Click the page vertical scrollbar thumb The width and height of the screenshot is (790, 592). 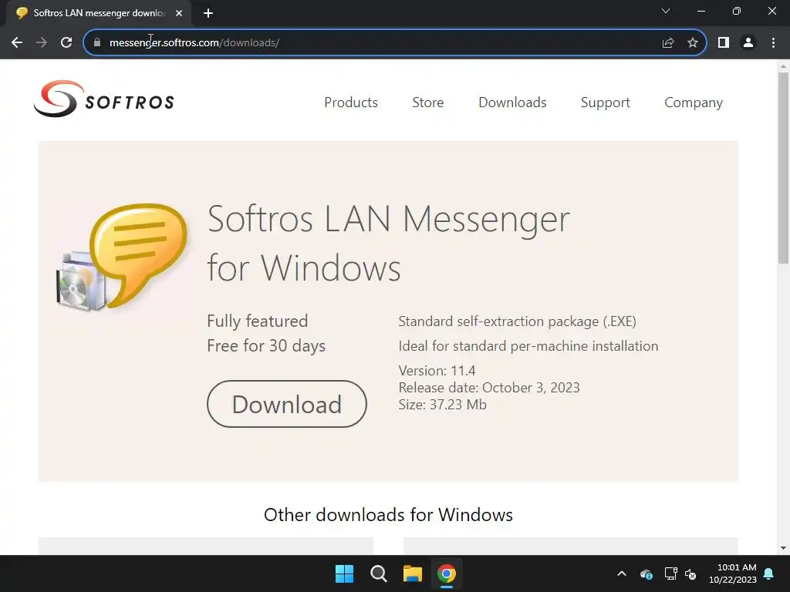tap(783, 168)
